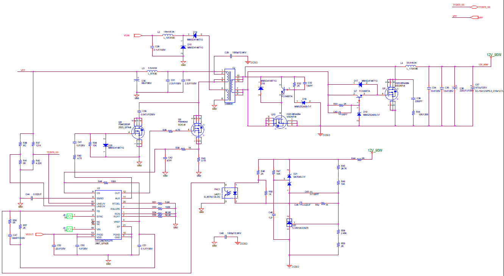This screenshot has height=276, width=504.
Task: Select the 5.9K value of R51
Action: [x=168, y=202]
